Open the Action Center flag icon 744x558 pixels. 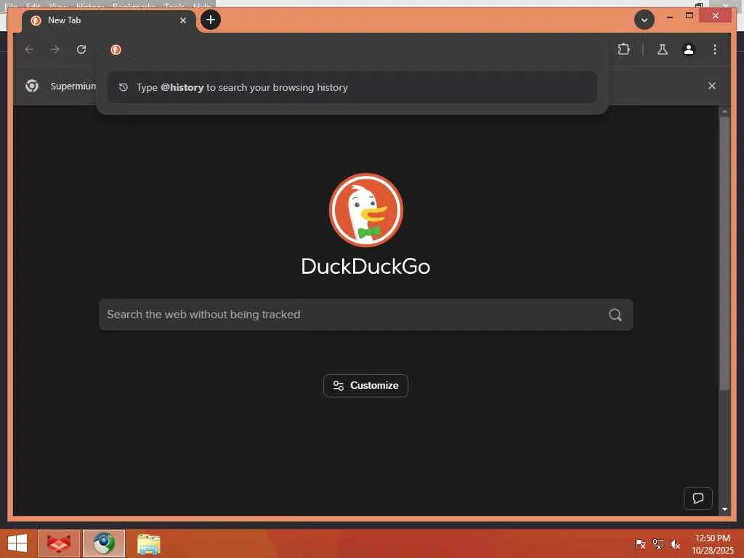click(640, 543)
